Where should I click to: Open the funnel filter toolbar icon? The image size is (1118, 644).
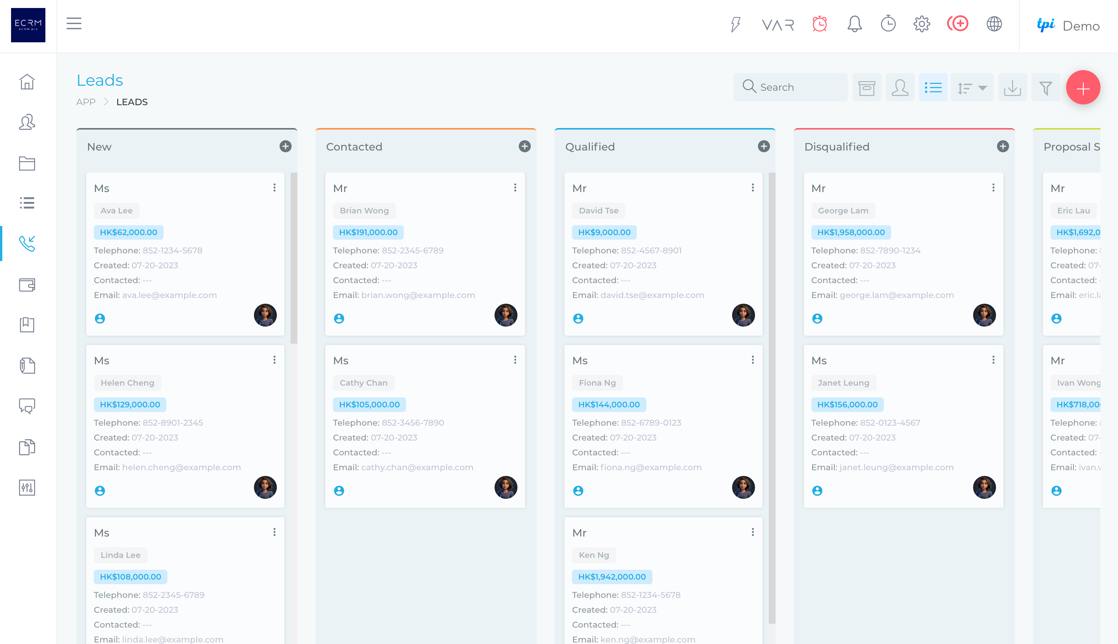[x=1046, y=88]
